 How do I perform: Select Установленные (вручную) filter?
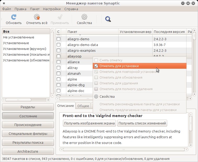(x=26, y=49)
